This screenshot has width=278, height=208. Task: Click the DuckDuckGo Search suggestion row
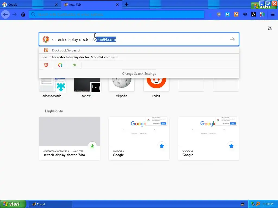coord(139,50)
